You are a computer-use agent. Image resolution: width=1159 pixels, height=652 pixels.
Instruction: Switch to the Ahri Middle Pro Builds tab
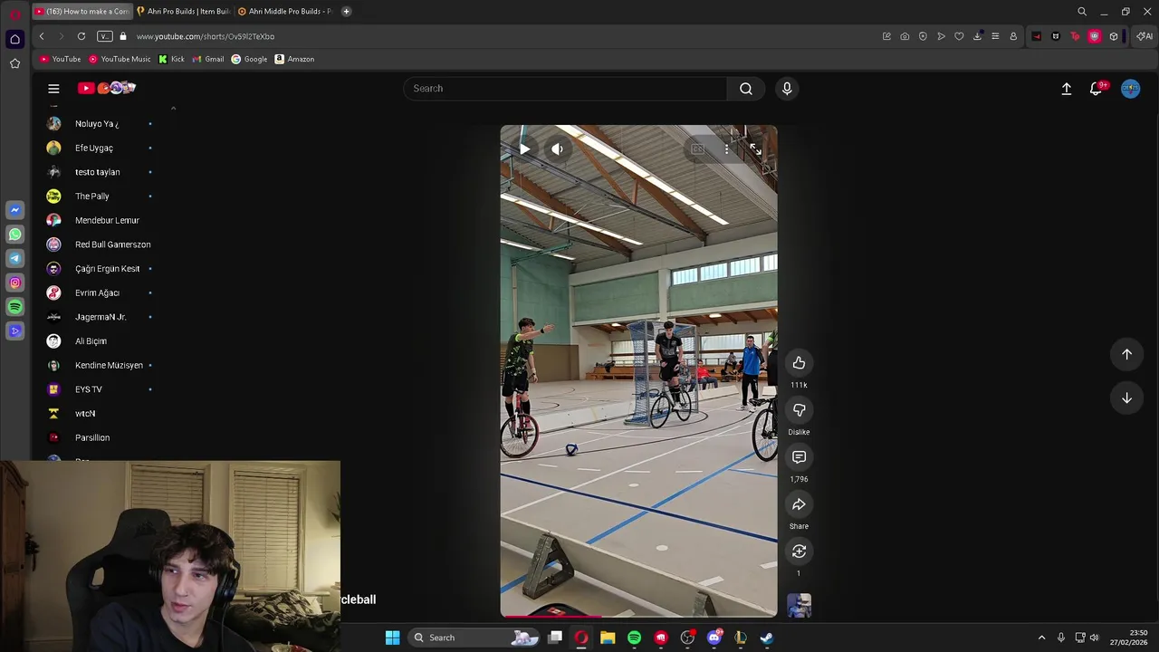tap(284, 11)
